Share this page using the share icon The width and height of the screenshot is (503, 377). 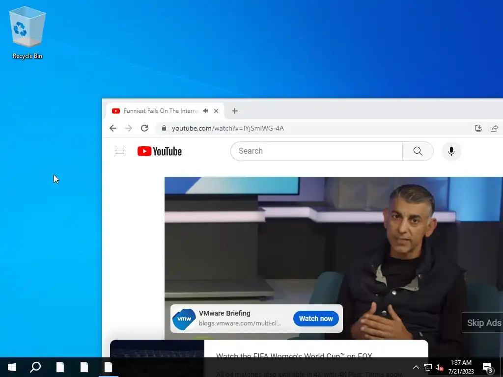494,128
